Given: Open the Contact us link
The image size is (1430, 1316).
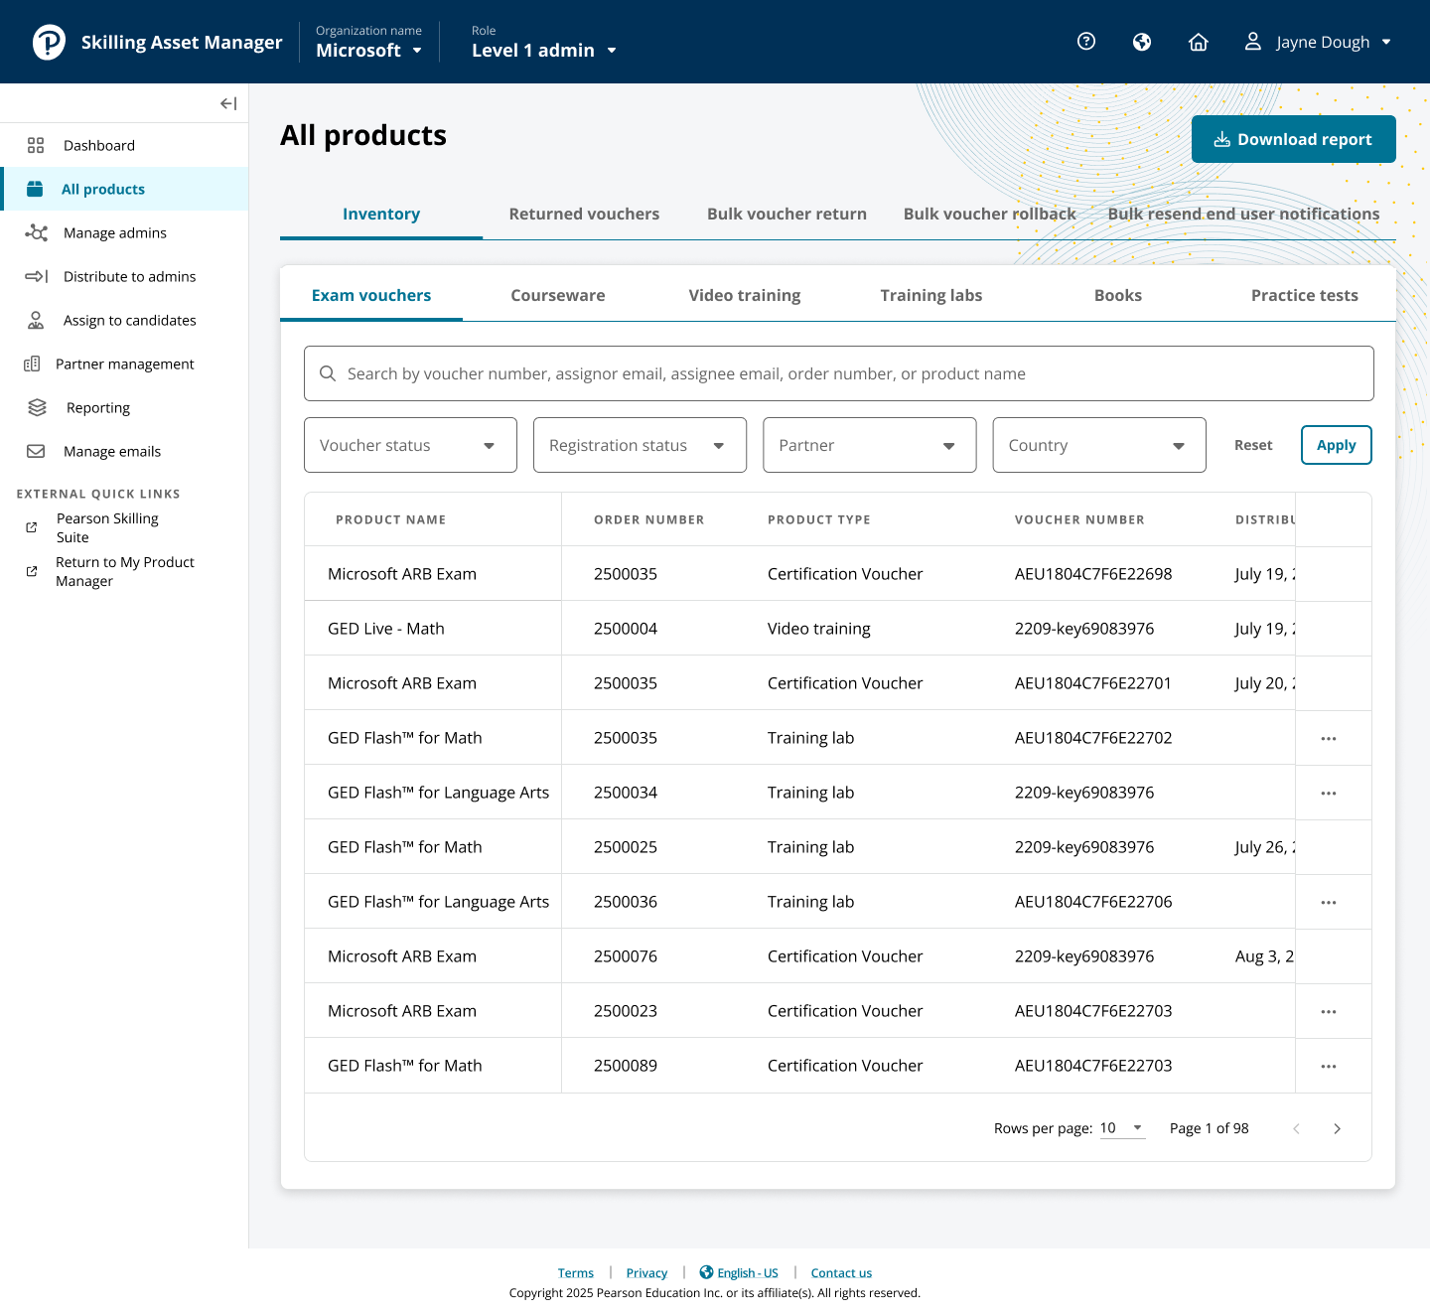Looking at the screenshot, I should pyautogui.click(x=841, y=1273).
